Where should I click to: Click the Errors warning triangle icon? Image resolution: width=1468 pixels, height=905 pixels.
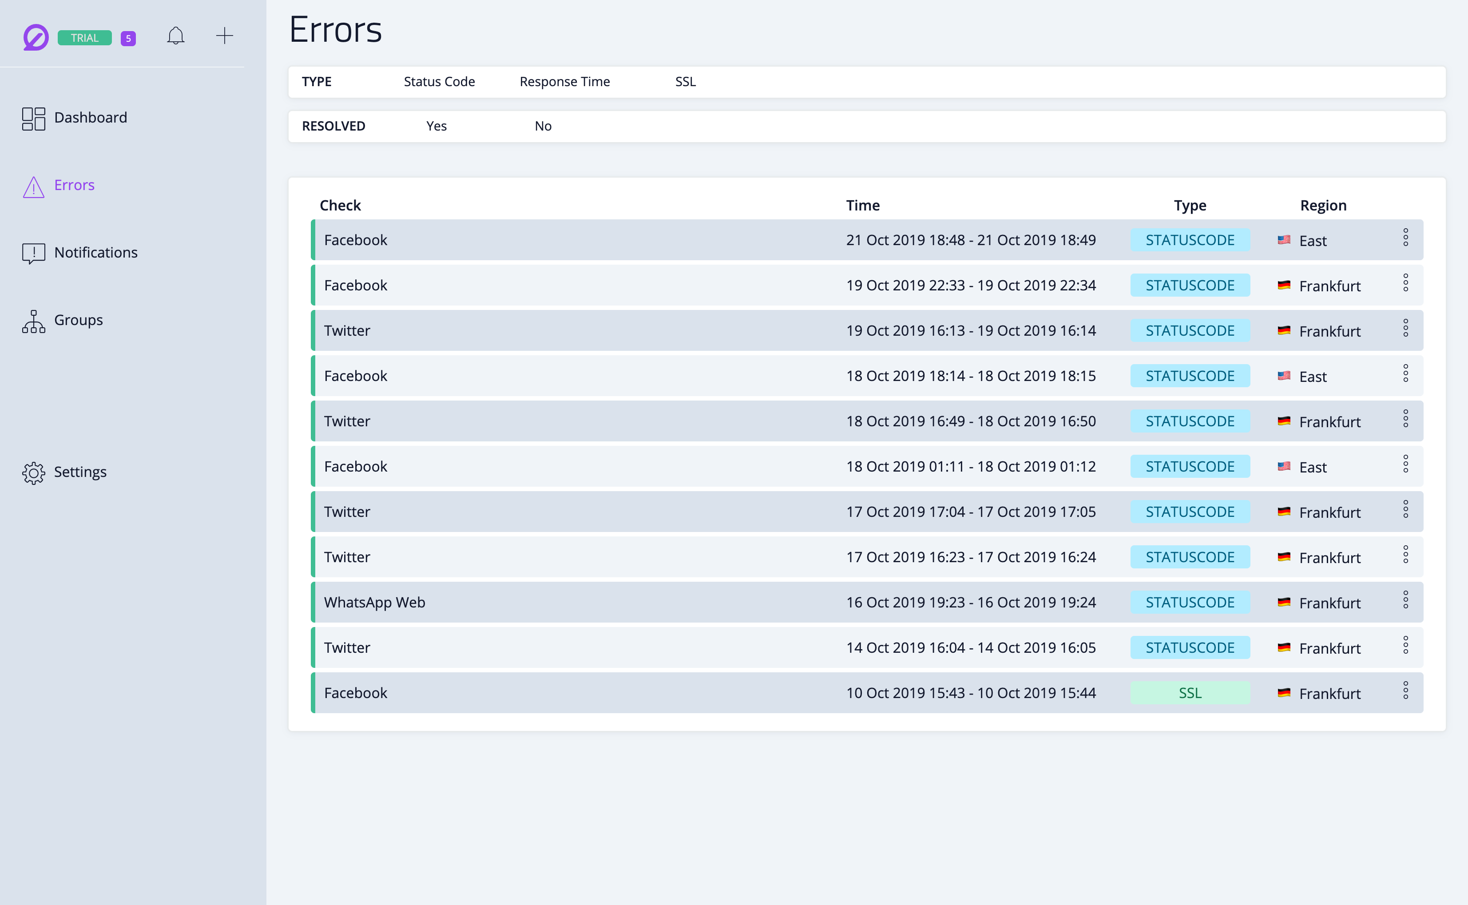33,187
